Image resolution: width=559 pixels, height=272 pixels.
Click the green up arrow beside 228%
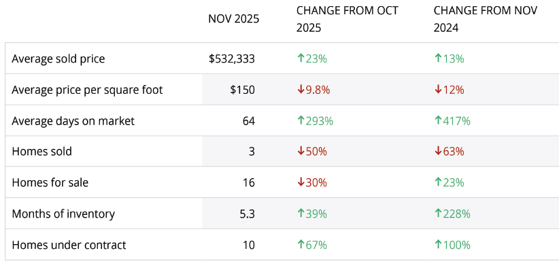click(x=438, y=214)
